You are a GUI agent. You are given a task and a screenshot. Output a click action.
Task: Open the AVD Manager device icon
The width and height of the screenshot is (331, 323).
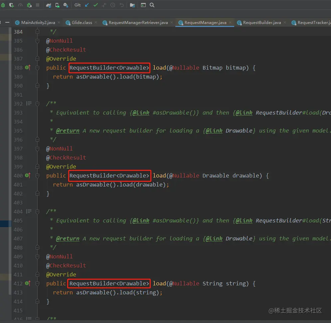tap(57, 5)
